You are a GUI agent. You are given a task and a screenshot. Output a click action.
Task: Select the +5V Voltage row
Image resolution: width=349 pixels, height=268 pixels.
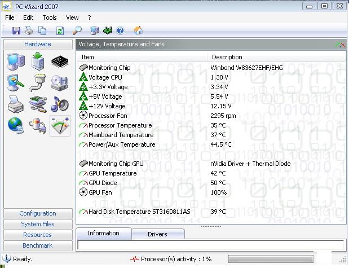(x=211, y=96)
